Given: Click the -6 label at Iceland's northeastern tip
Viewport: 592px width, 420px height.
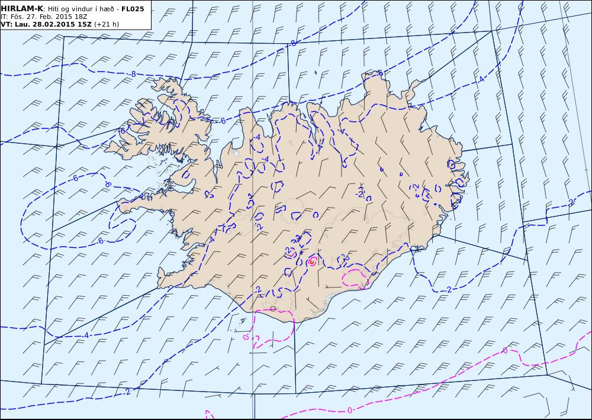Looking at the screenshot, I should click(x=380, y=73).
